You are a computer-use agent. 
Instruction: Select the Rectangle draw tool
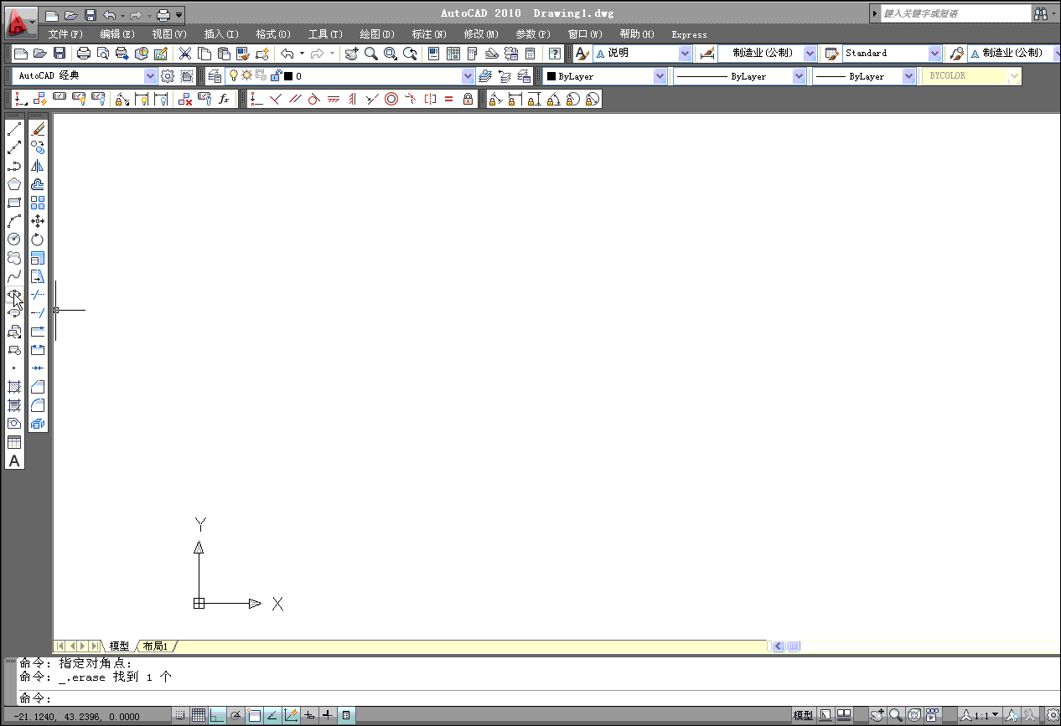pos(14,203)
